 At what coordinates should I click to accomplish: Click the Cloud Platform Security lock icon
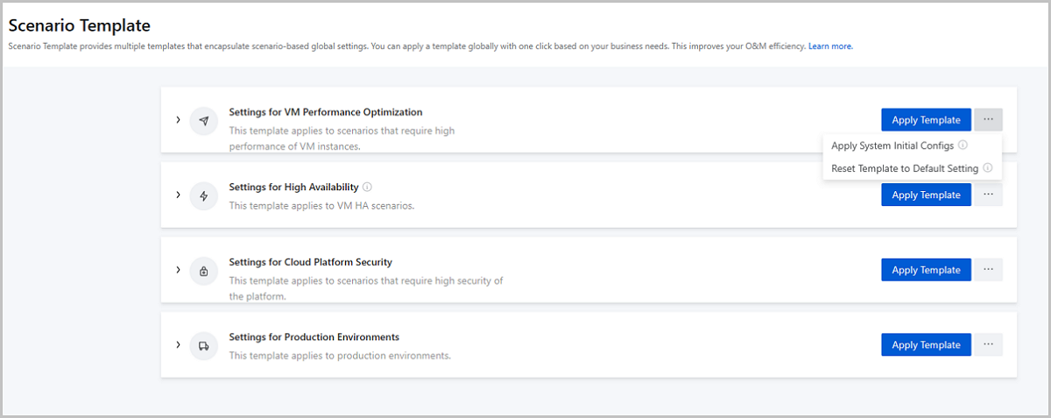point(203,271)
